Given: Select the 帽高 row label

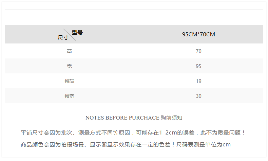Looking at the screenshot, I should 69,81.
